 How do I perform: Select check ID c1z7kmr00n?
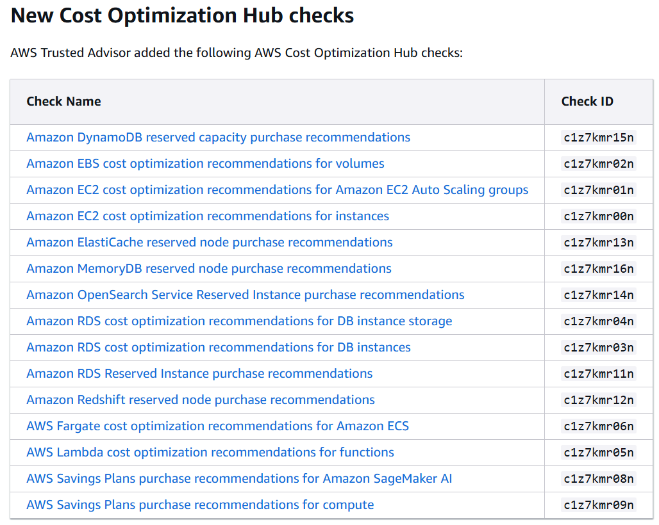coord(599,216)
